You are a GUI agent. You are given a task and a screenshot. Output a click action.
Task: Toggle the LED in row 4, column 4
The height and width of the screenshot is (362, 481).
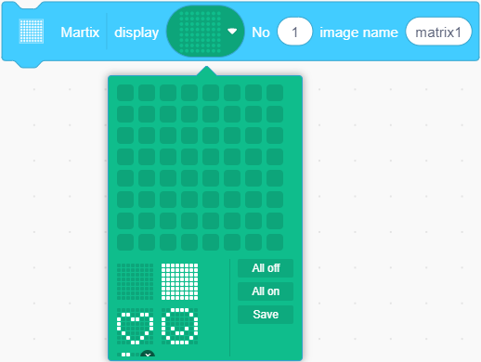[x=189, y=157]
